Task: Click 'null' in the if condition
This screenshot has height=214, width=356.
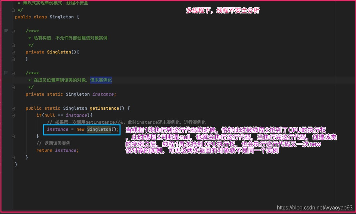Action: pos(50,115)
